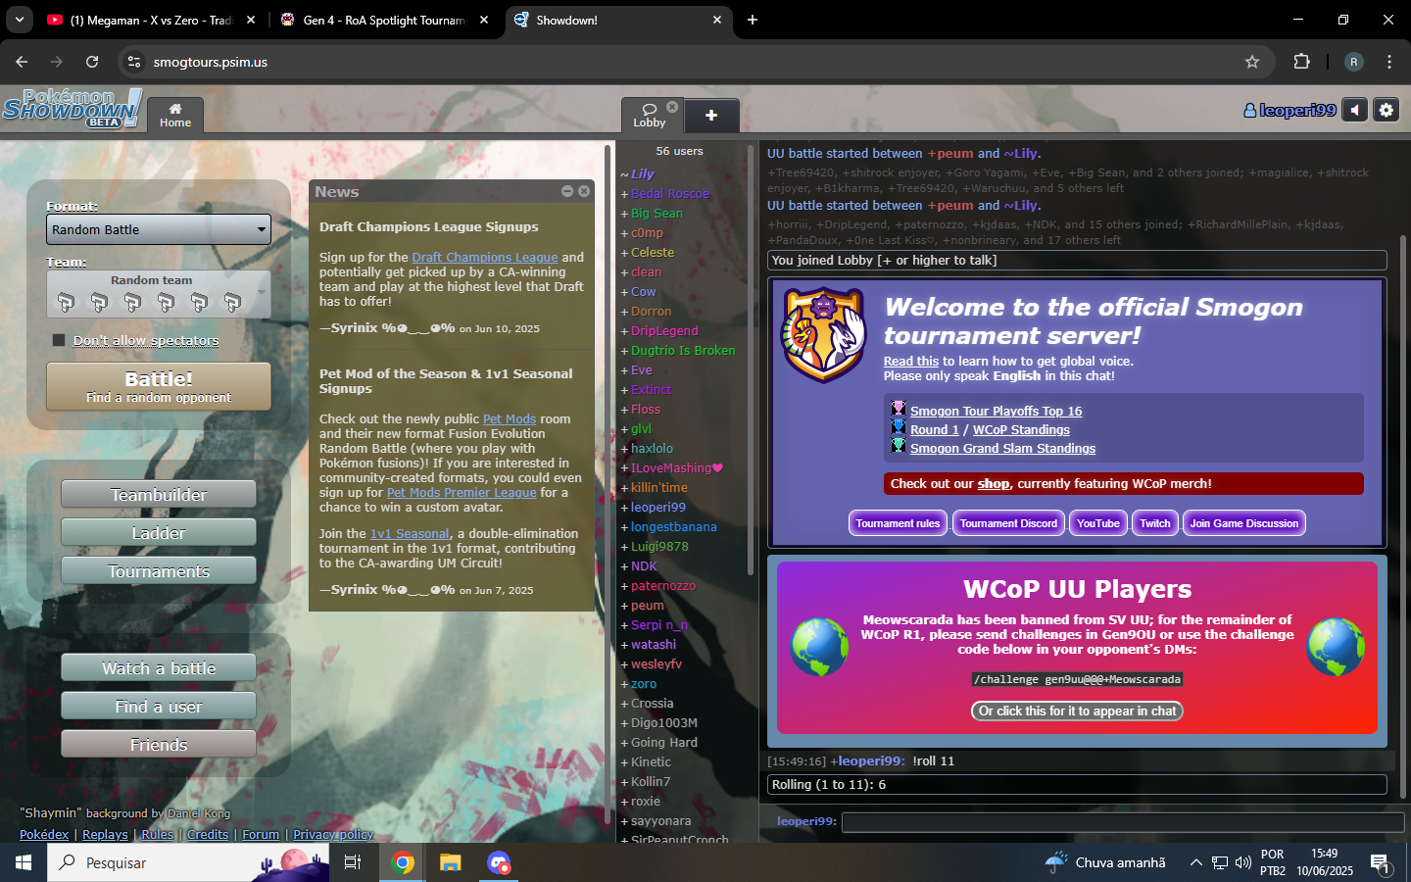Open the Friends list
Viewport: 1411px width, 882px height.
pos(159,745)
